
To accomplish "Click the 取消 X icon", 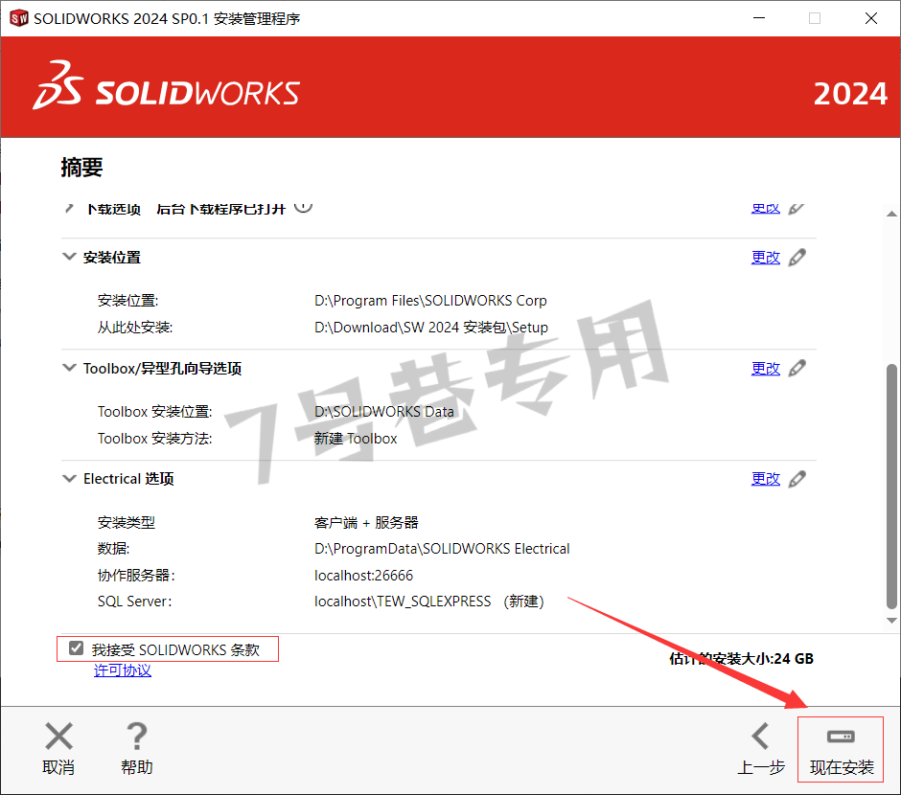I will pos(58,736).
